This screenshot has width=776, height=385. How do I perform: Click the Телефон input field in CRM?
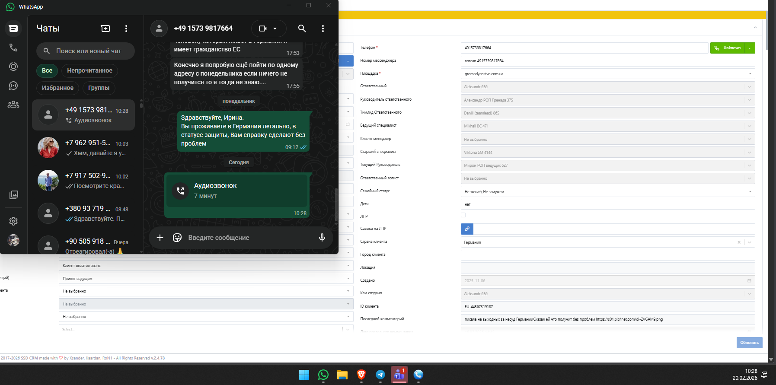(x=584, y=48)
